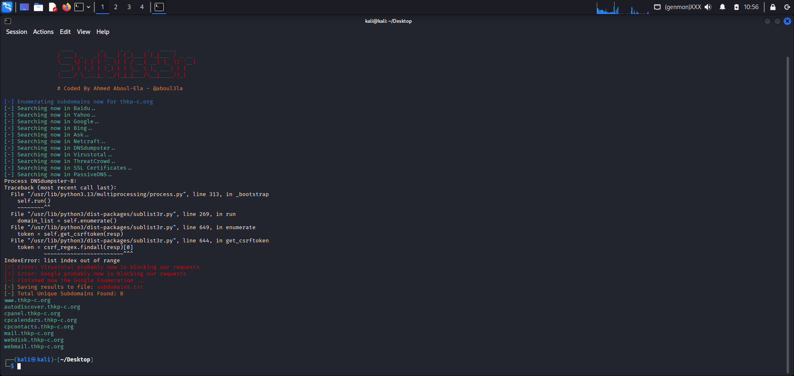Open the Edit menu
The height and width of the screenshot is (376, 794).
click(65, 32)
